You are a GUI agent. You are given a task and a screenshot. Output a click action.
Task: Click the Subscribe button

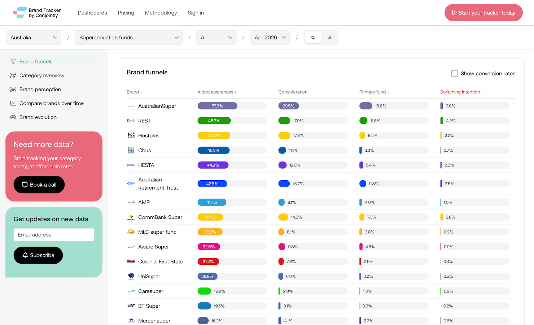(38, 255)
